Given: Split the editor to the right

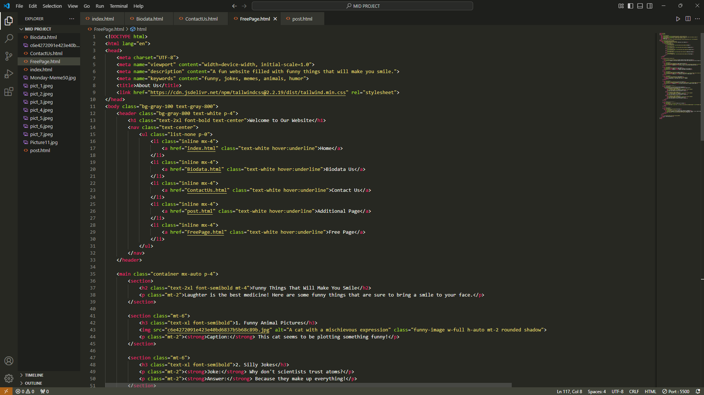Looking at the screenshot, I should 688,19.
